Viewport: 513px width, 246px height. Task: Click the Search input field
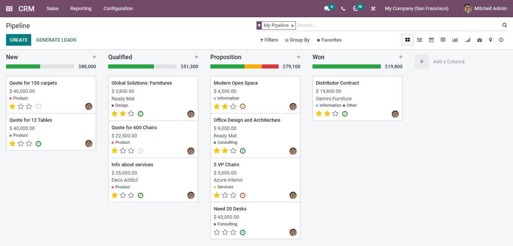[x=398, y=25]
